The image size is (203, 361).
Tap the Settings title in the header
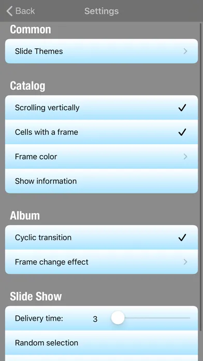pos(102,11)
